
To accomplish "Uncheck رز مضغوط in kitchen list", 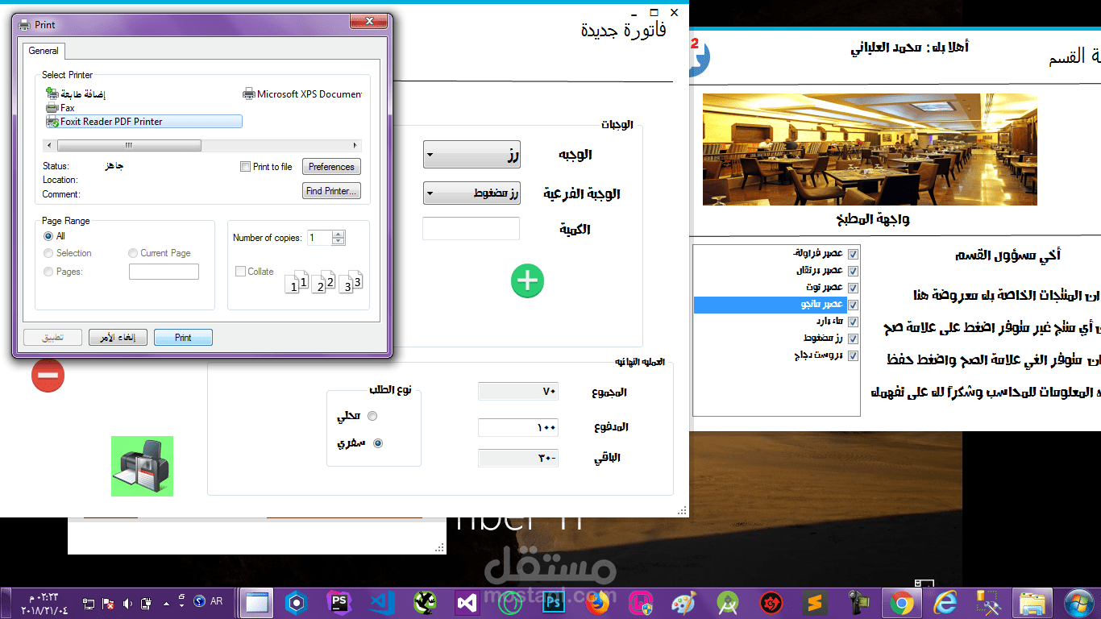I will (x=853, y=339).
